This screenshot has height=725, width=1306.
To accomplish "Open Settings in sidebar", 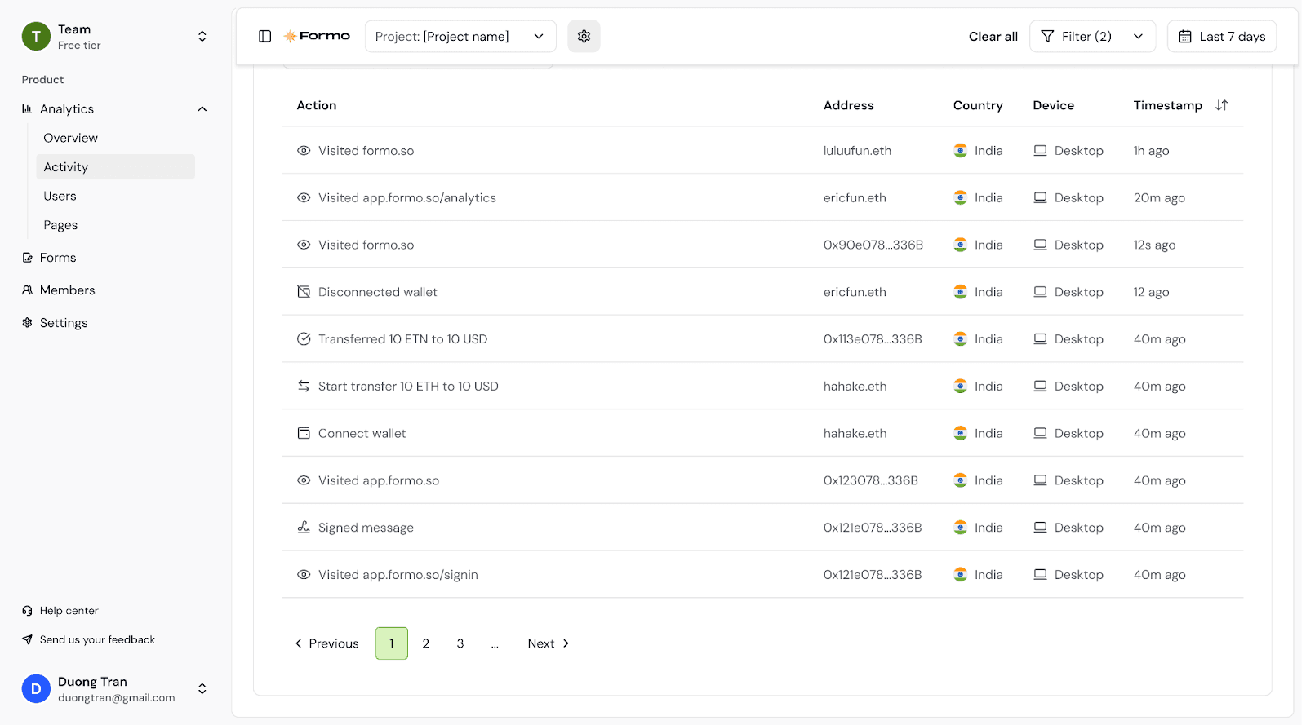I will tap(64, 322).
